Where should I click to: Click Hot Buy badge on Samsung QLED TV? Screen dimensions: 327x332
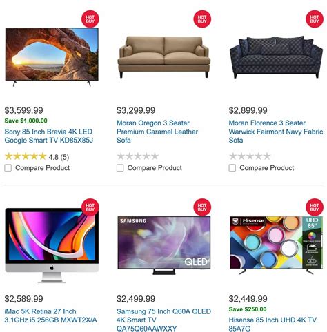click(202, 207)
